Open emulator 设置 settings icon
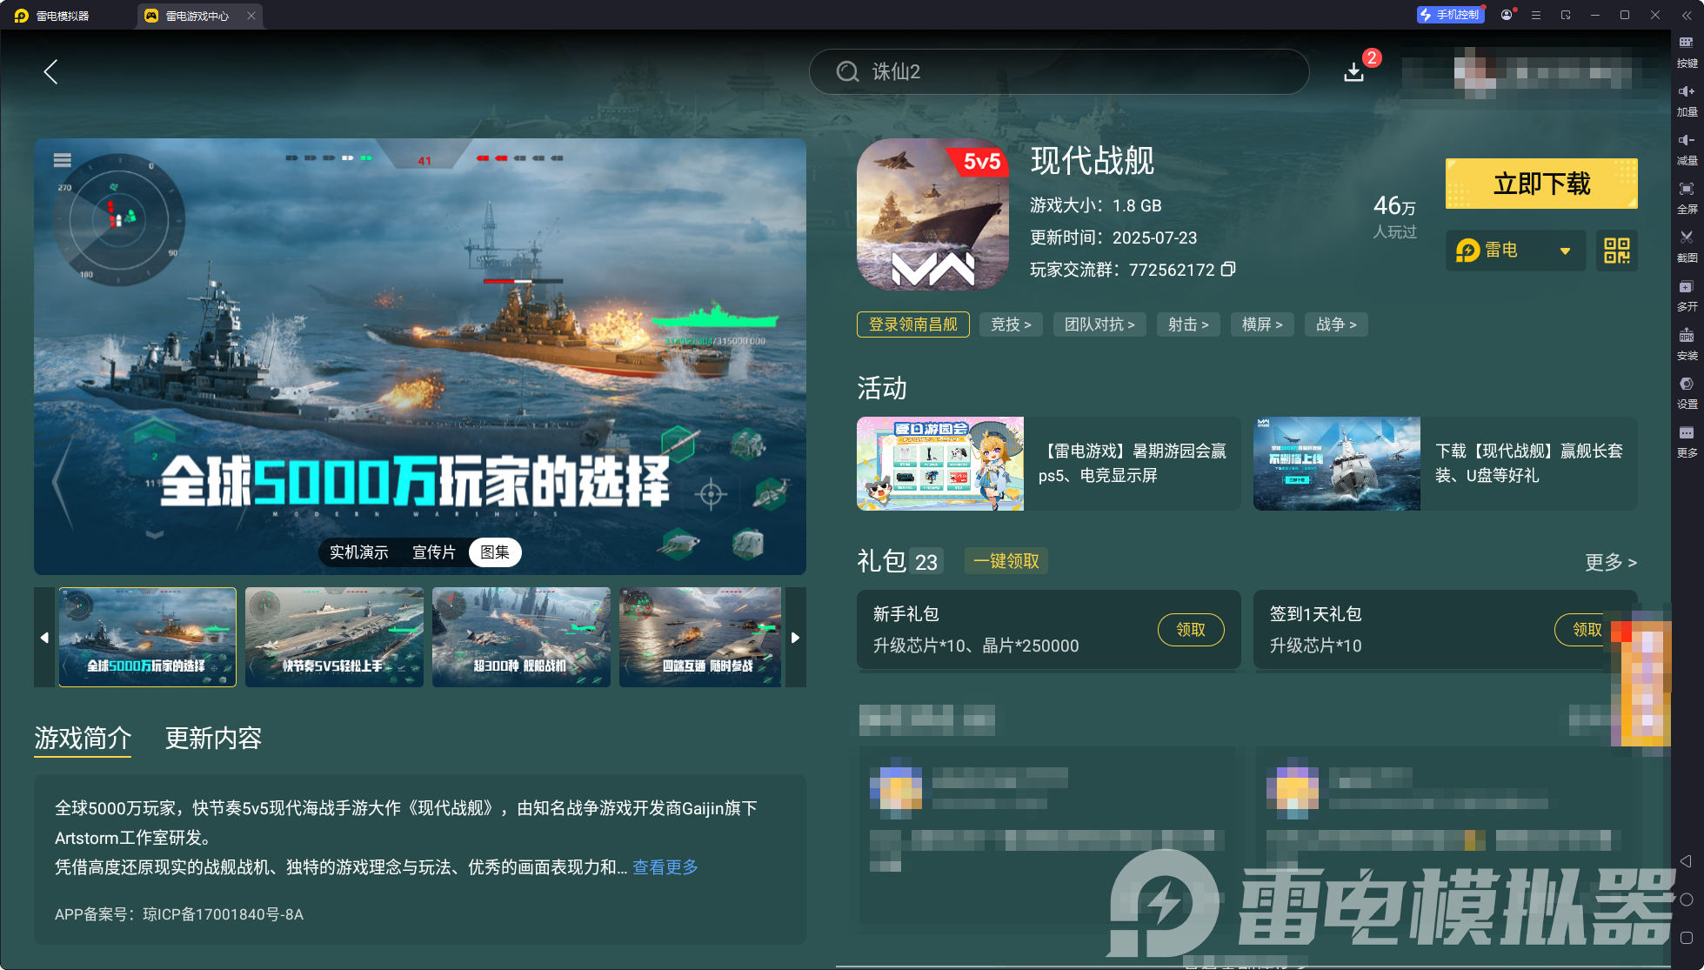Viewport: 1704px width, 970px height. pyautogui.click(x=1686, y=391)
